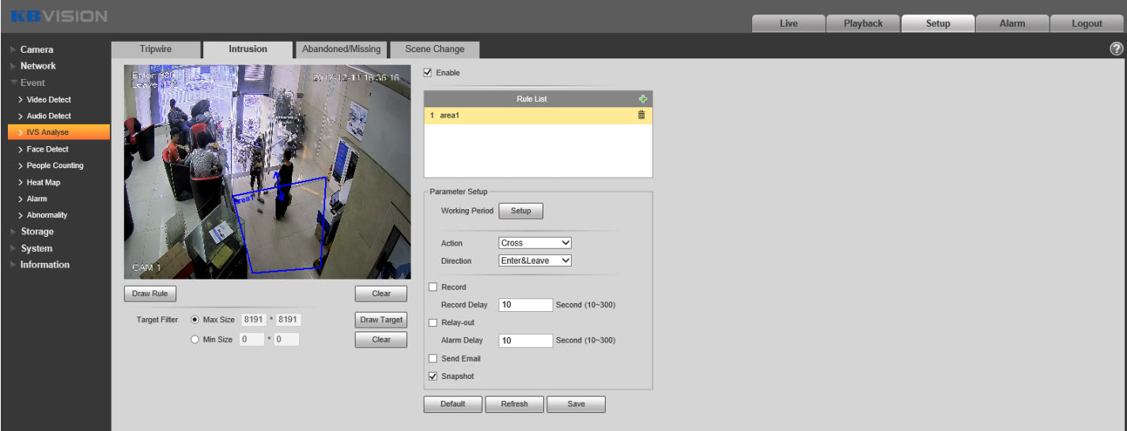Click the KBVISION logo

59,17
